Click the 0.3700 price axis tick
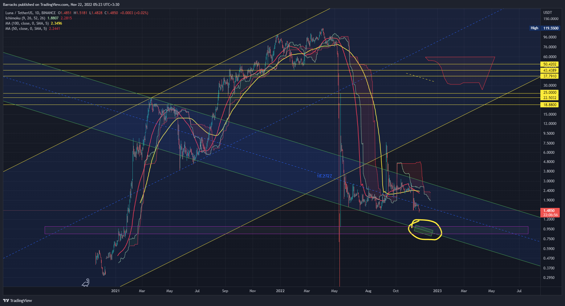 click(549, 268)
